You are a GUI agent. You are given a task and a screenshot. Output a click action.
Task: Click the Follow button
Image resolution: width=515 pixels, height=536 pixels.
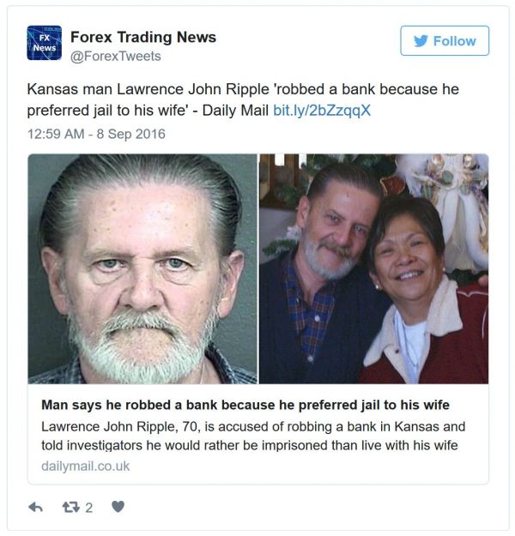pyautogui.click(x=444, y=40)
